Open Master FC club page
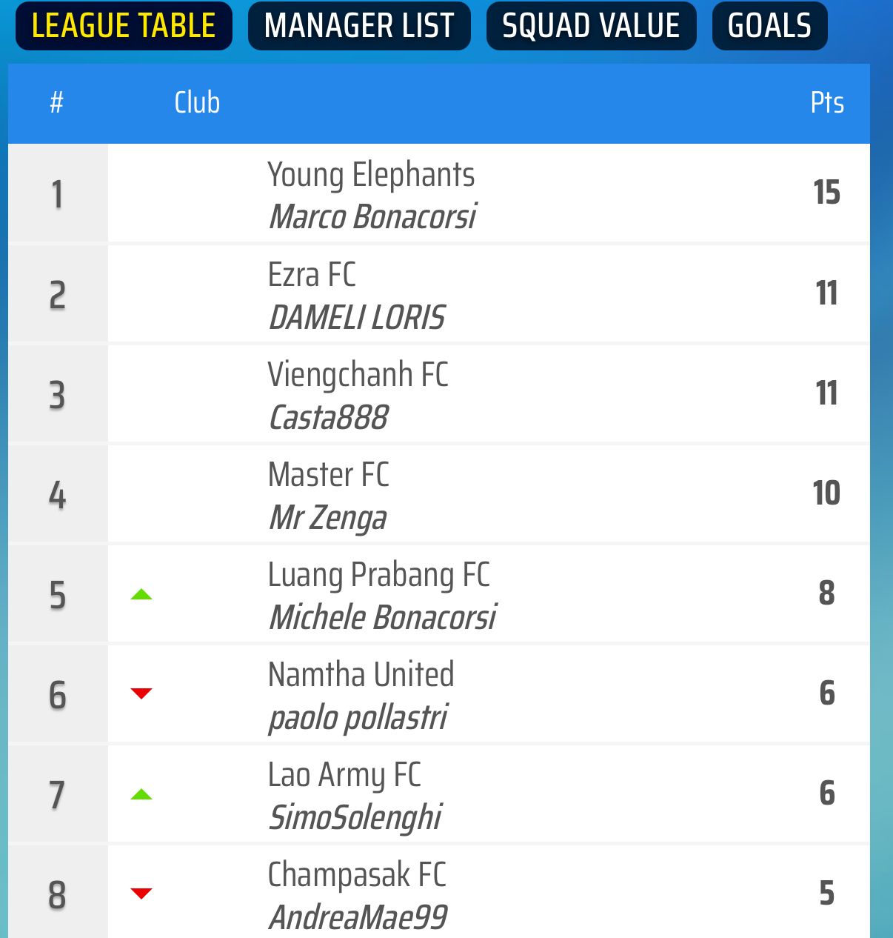The image size is (893, 938). click(328, 475)
